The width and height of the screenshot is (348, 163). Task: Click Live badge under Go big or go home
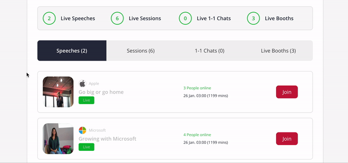86,100
